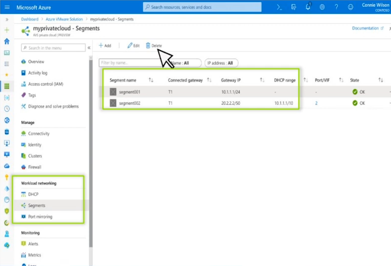Viewport: 391px width, 266px height.
Task: Sort by Connected gateway column
Action: [x=209, y=80]
